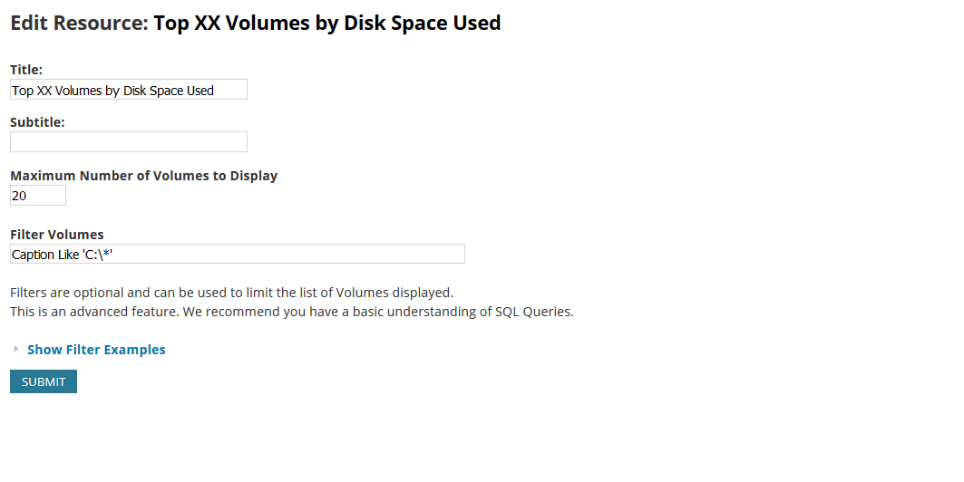Click the 'Filter Volumes' label
964x482 pixels.
pos(56,235)
